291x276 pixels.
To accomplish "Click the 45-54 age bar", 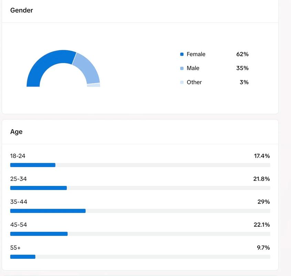I will pyautogui.click(x=39, y=234).
